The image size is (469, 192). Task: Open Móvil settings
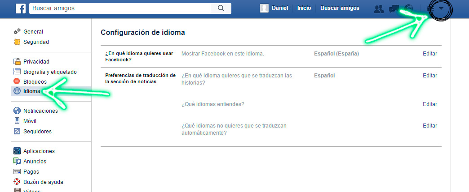point(30,121)
